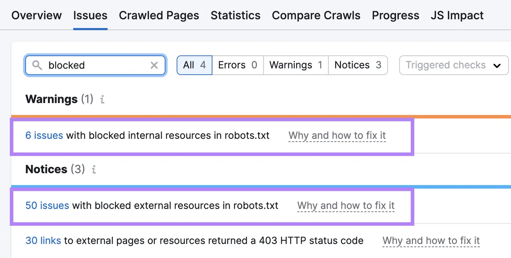
Task: Filter by Errors 0
Action: tap(238, 65)
